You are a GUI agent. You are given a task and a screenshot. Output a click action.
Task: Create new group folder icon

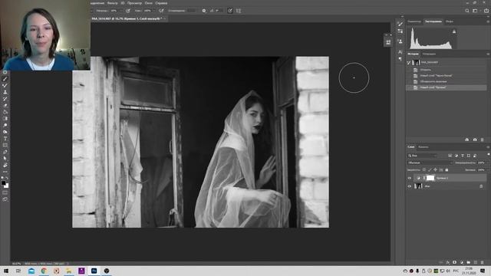pos(469,262)
